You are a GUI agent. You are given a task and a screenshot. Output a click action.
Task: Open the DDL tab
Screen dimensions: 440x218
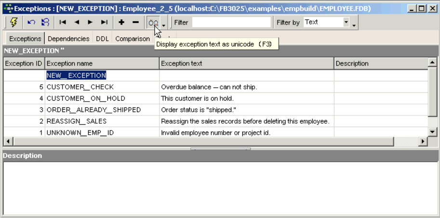pyautogui.click(x=102, y=38)
